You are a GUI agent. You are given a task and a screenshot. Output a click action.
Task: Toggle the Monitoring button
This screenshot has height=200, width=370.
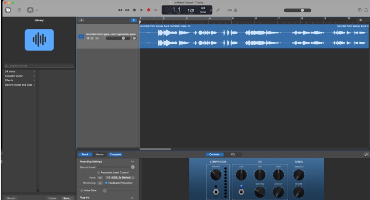tap(100, 183)
